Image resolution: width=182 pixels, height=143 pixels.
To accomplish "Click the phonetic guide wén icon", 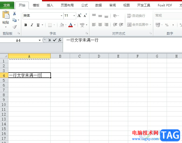I will [82, 25].
